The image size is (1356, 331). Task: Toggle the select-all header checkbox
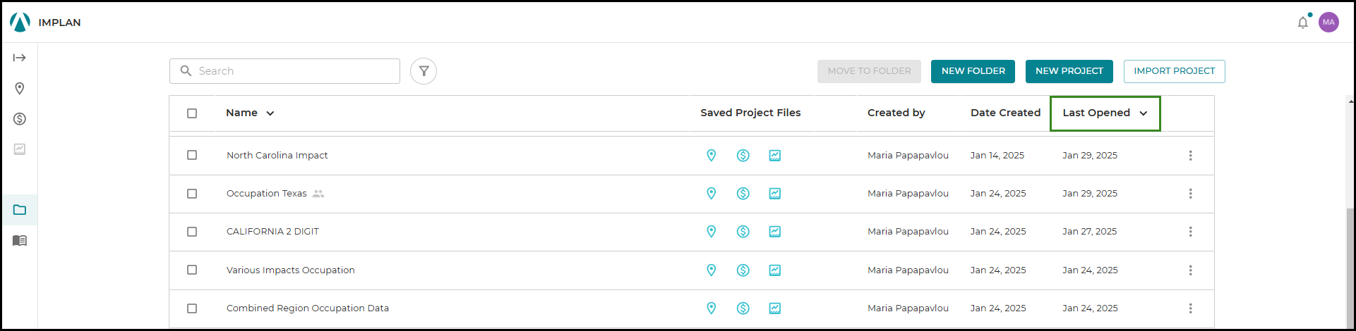coord(192,113)
